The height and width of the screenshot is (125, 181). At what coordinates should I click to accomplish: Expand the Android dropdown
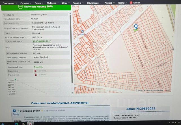pos(109,3)
